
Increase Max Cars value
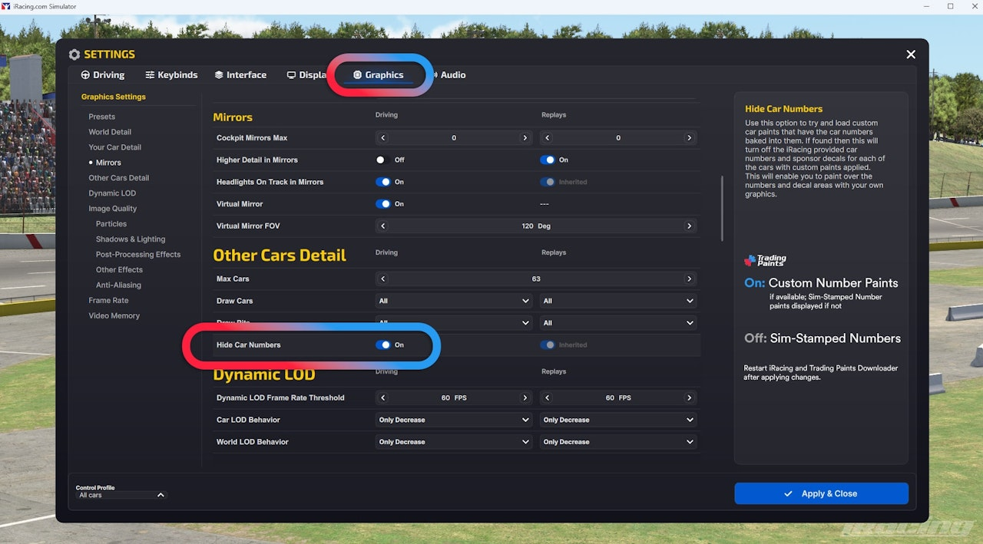(689, 279)
